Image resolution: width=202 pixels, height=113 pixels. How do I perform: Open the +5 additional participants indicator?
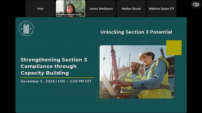click(x=196, y=4)
